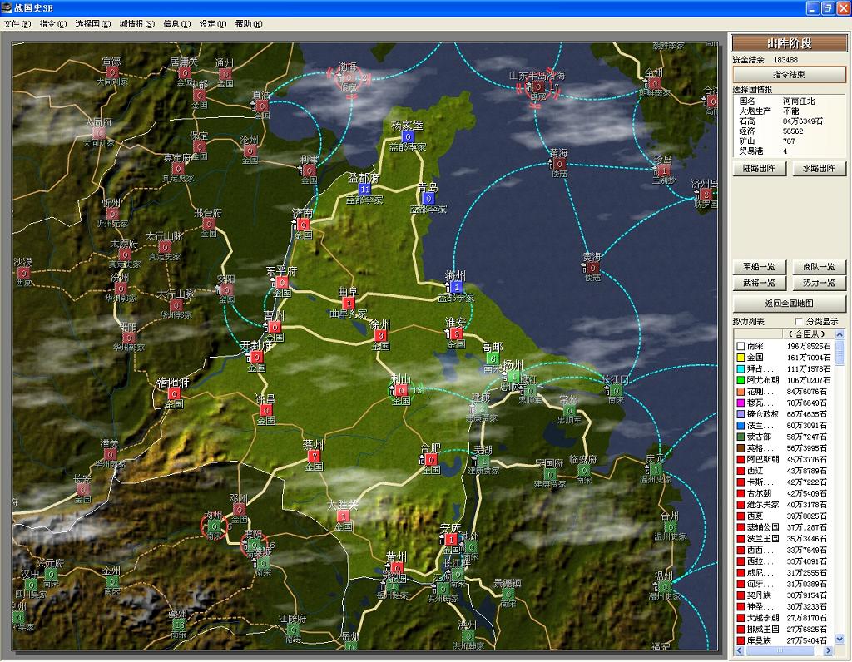Enable the 分类显示 checkbox
Screen dimensions: 852x662
pos(800,321)
